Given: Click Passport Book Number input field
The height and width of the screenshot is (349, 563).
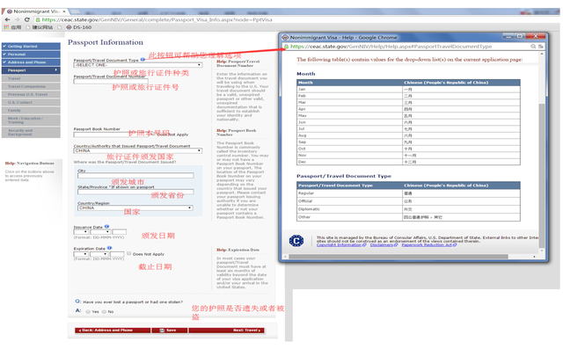Looking at the screenshot, I should coord(112,135).
